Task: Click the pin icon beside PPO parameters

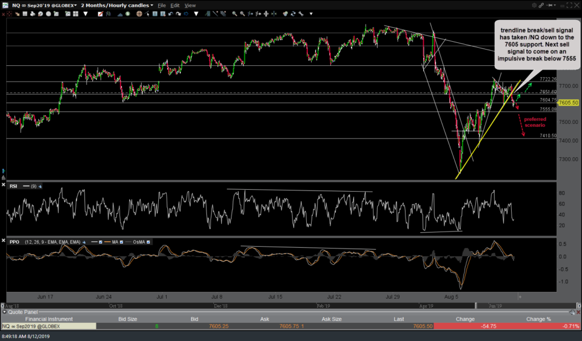Action: pos(84,242)
